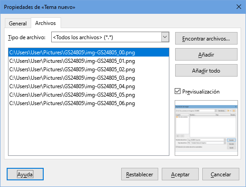This screenshot has height=187, width=246.
Task: Close the Propiedades dialog with X
Action: (x=239, y=7)
